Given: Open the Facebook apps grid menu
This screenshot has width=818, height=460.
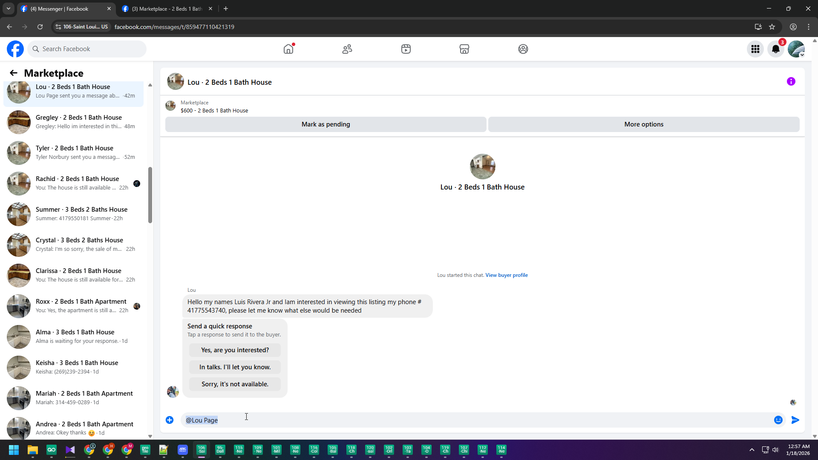Looking at the screenshot, I should [755, 49].
